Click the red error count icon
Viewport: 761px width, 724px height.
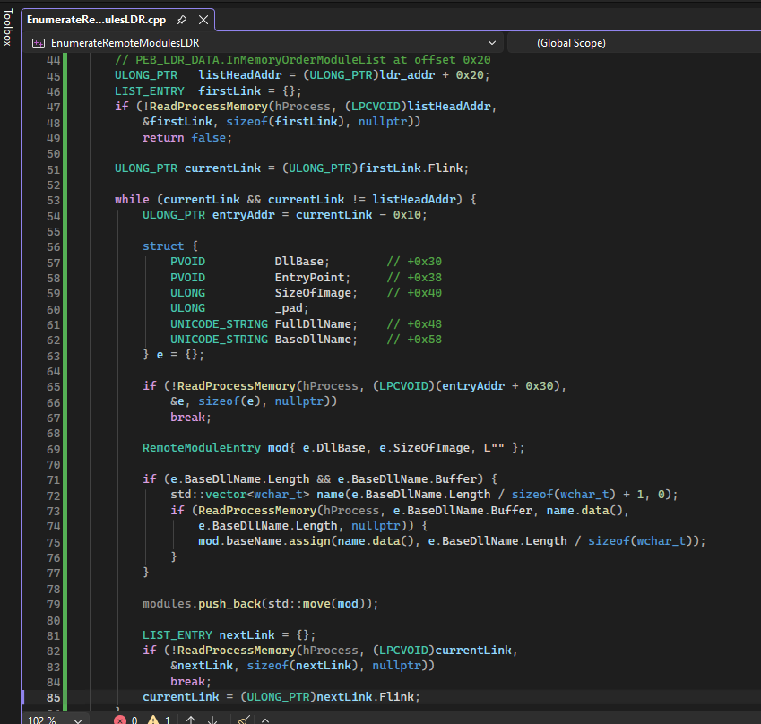[x=120, y=720]
